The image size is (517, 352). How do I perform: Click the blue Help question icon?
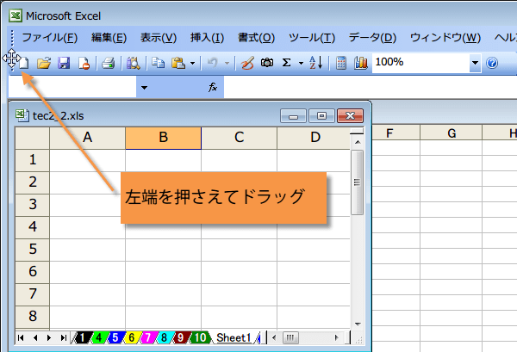click(x=492, y=63)
